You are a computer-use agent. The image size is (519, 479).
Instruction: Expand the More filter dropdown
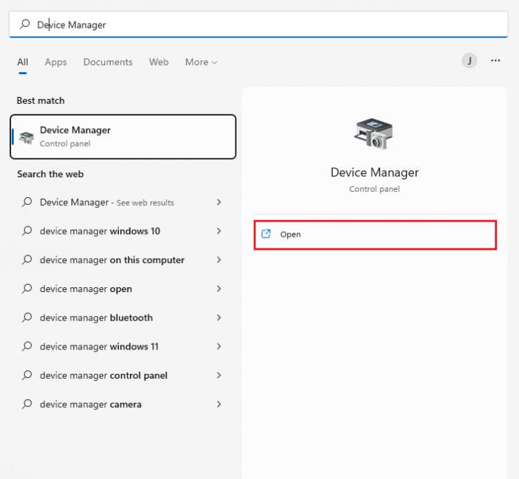coord(201,62)
